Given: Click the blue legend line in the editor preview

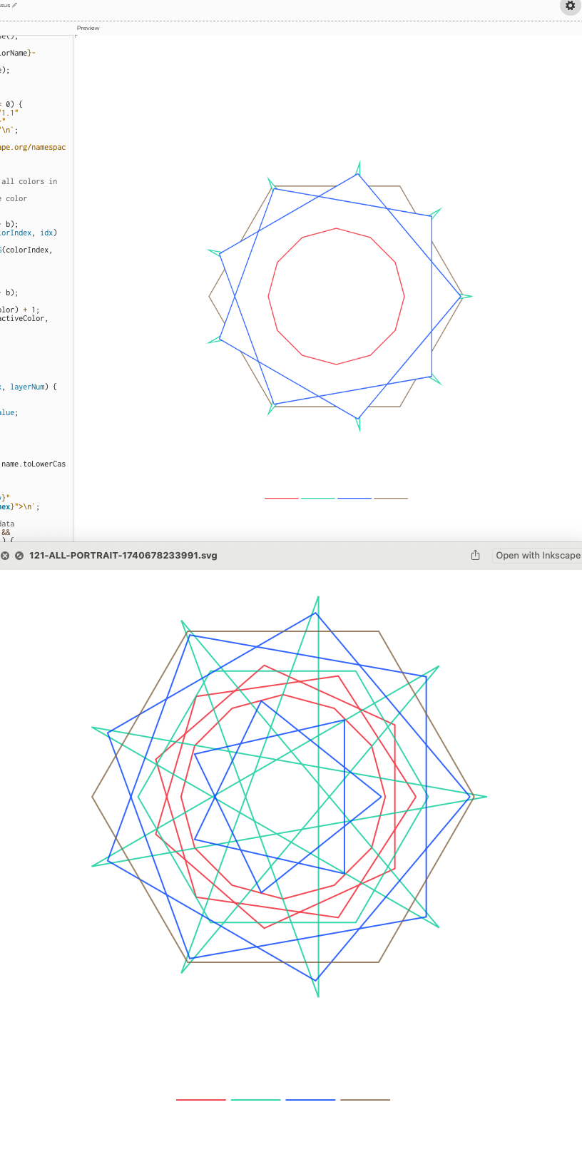Looking at the screenshot, I should click(354, 498).
